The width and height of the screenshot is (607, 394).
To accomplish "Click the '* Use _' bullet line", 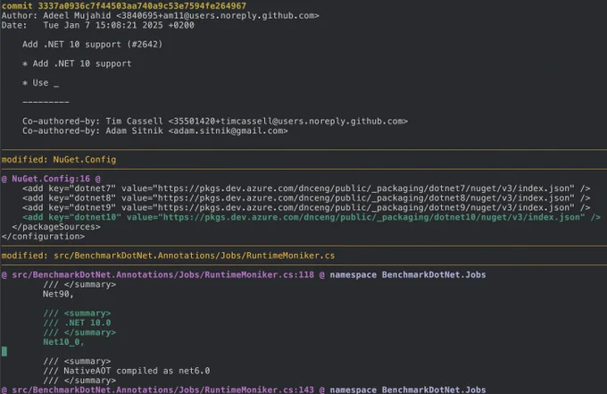I will pos(41,83).
